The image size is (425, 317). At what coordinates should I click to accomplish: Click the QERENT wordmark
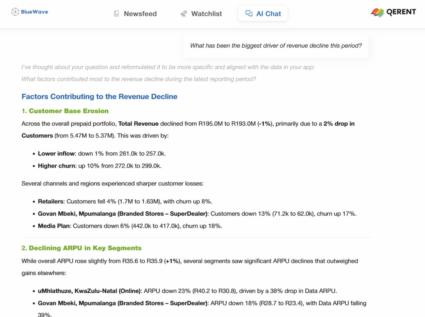pos(401,12)
